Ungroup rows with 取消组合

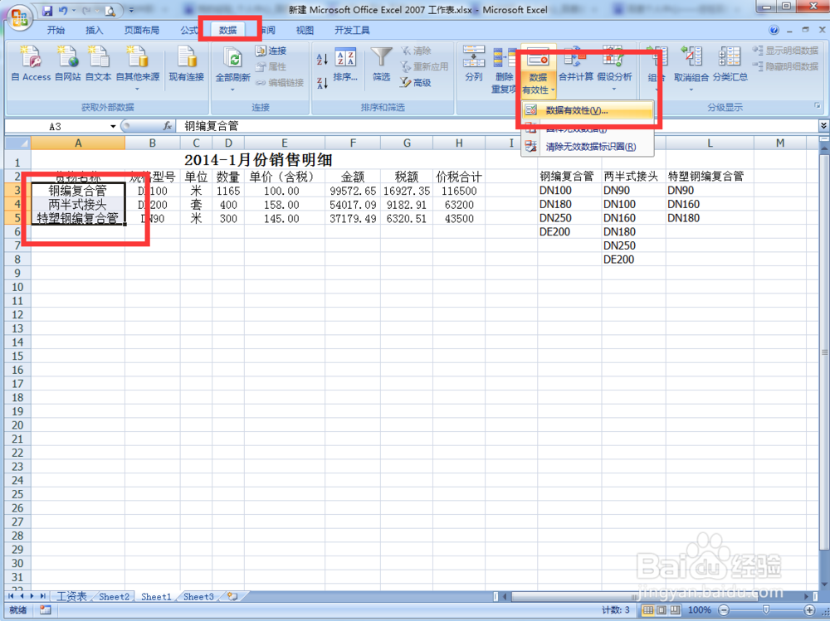691,68
